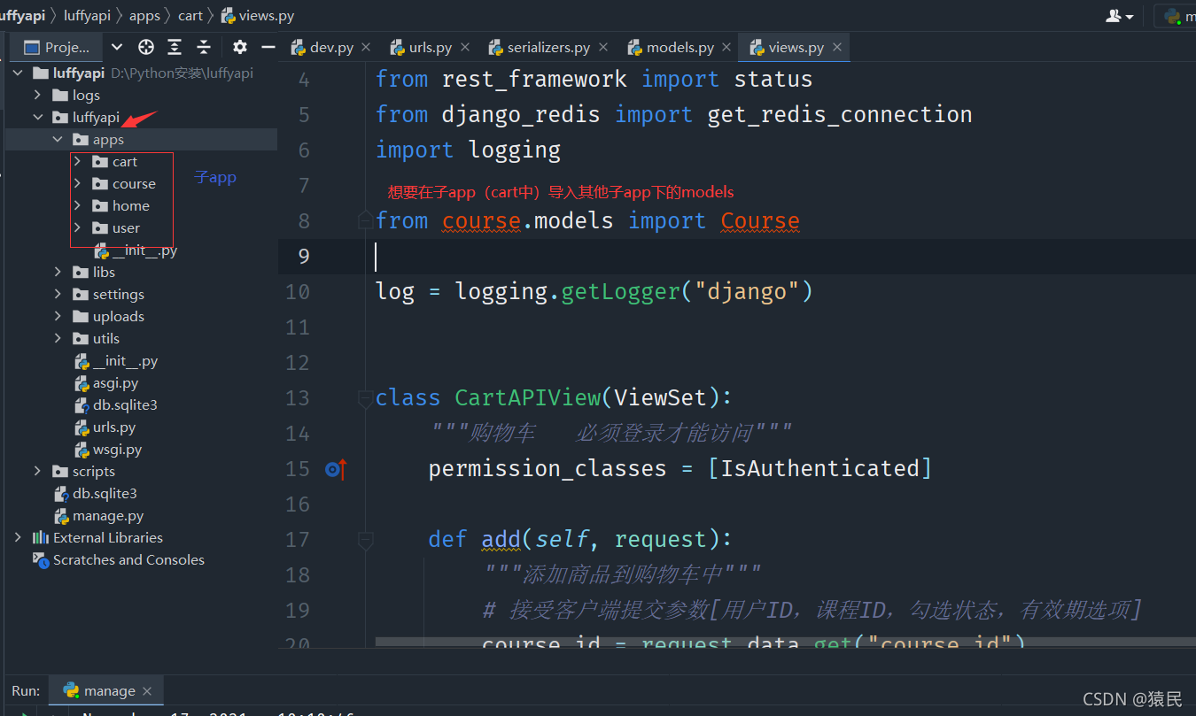1196x716 pixels.
Task: Place cursor on empty line 9
Action: pos(735,257)
